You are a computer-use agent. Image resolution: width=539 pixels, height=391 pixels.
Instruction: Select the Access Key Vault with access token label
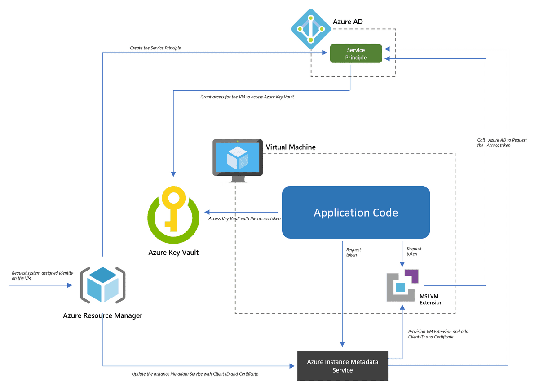pyautogui.click(x=244, y=219)
